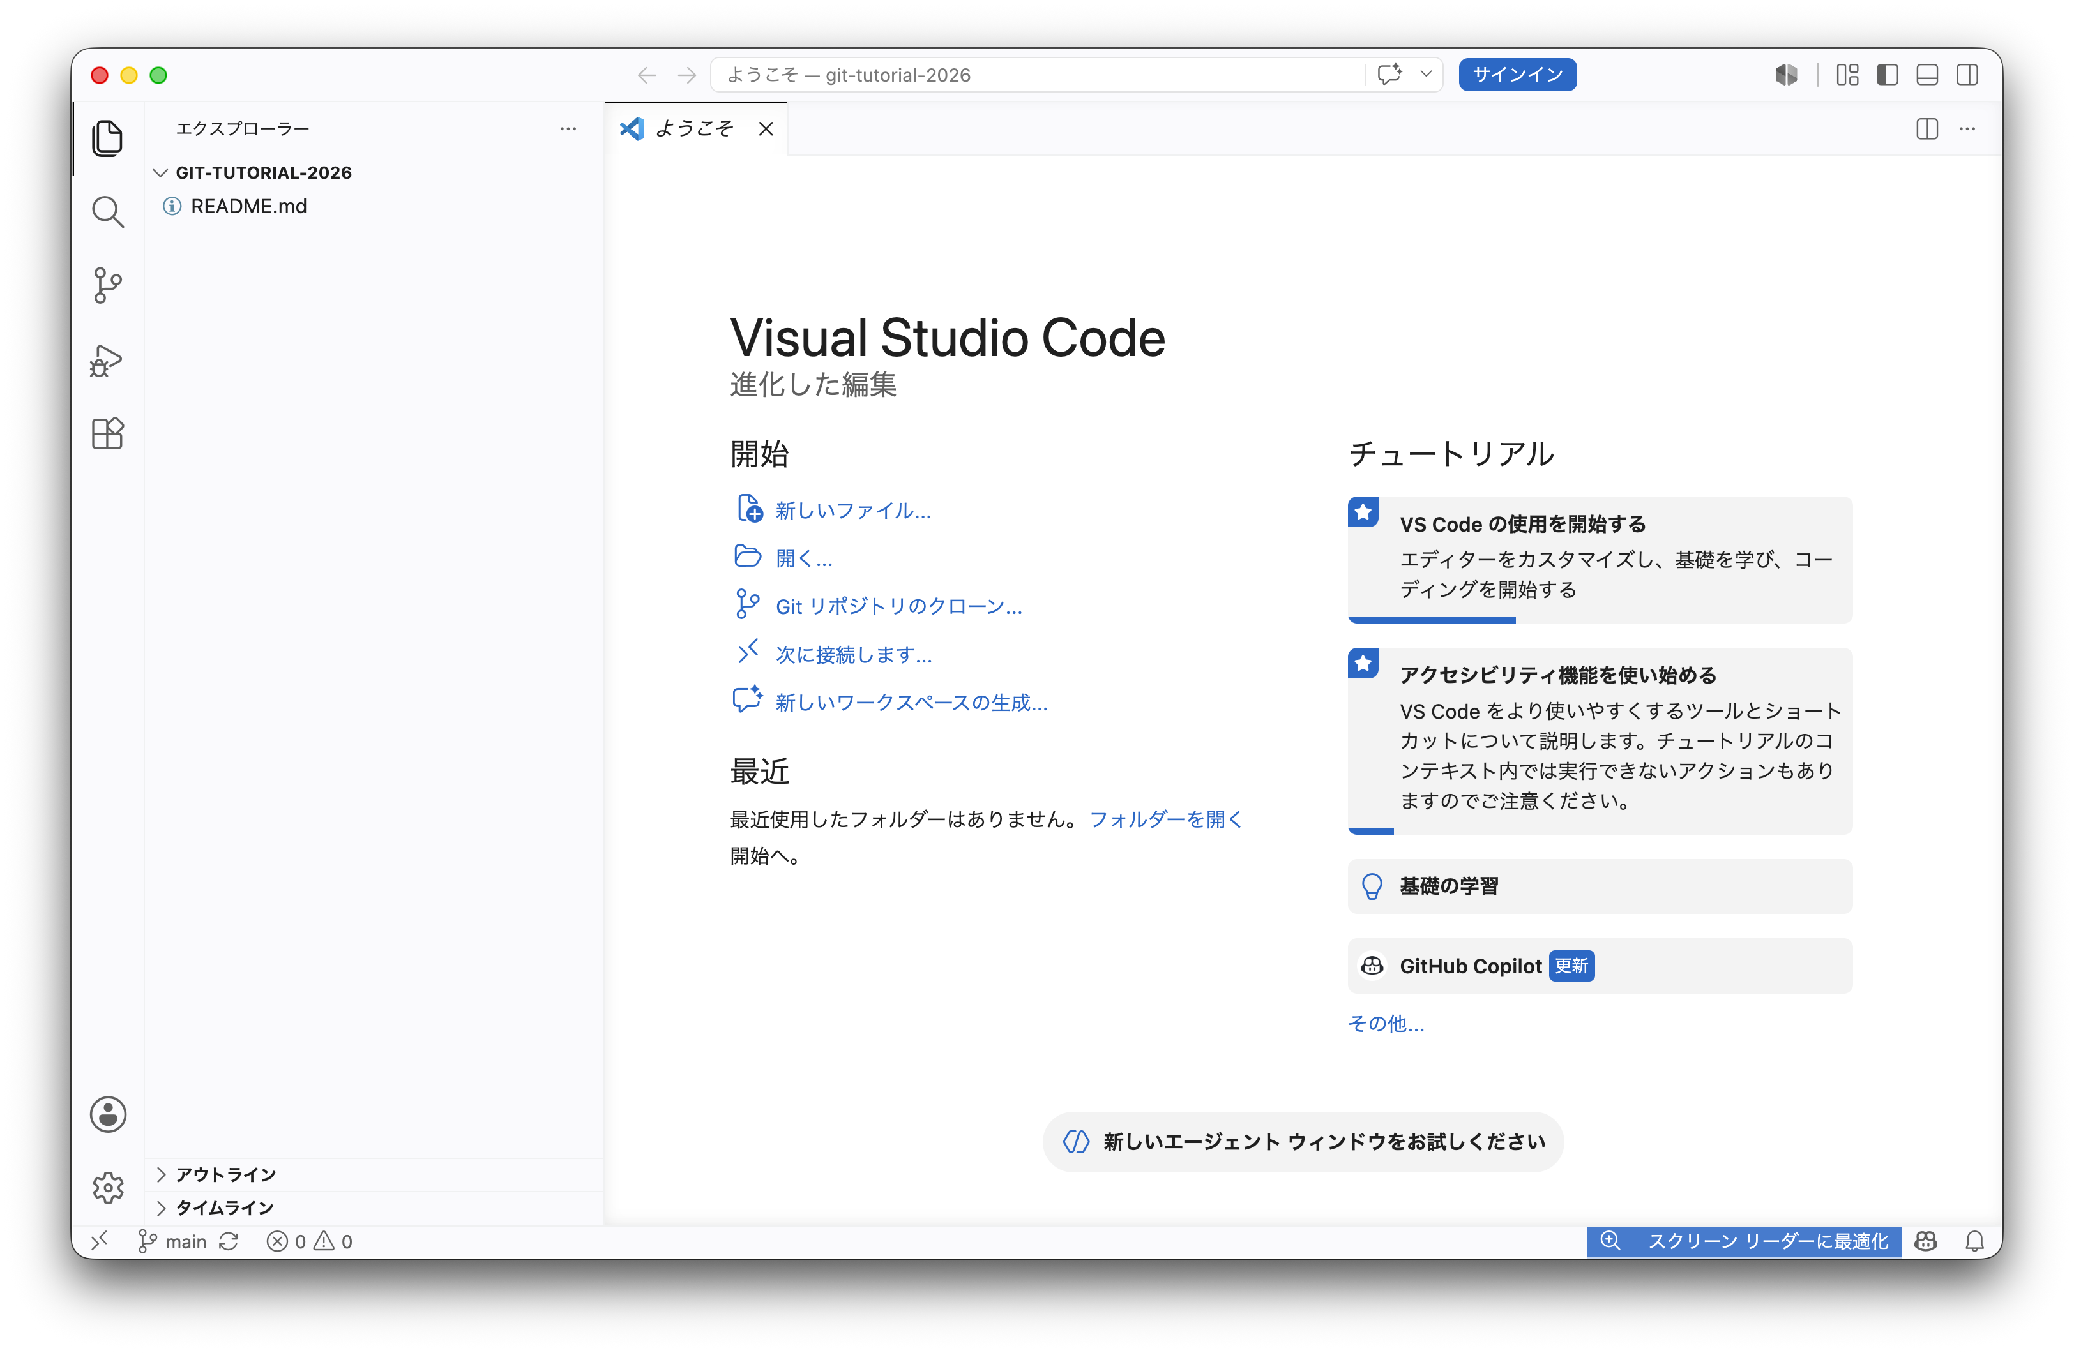Open the chat dropdown arrow in title bar
This screenshot has width=2074, height=1353.
(1426, 75)
